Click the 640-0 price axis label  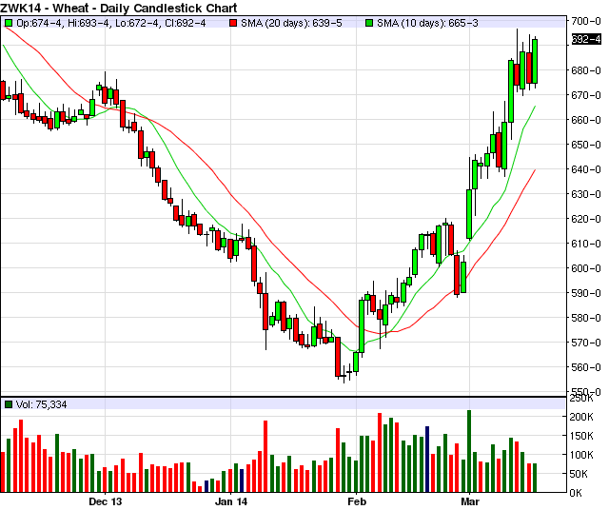(586, 169)
